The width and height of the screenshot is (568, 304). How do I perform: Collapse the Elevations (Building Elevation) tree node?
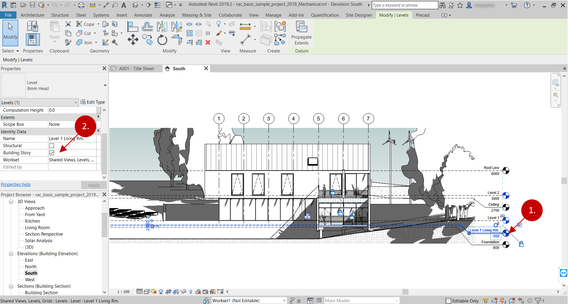(12, 253)
